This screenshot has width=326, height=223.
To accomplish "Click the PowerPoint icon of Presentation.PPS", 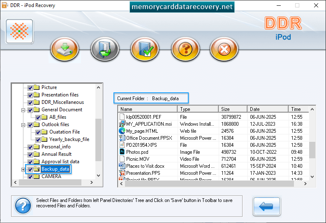I will pos(122,173).
